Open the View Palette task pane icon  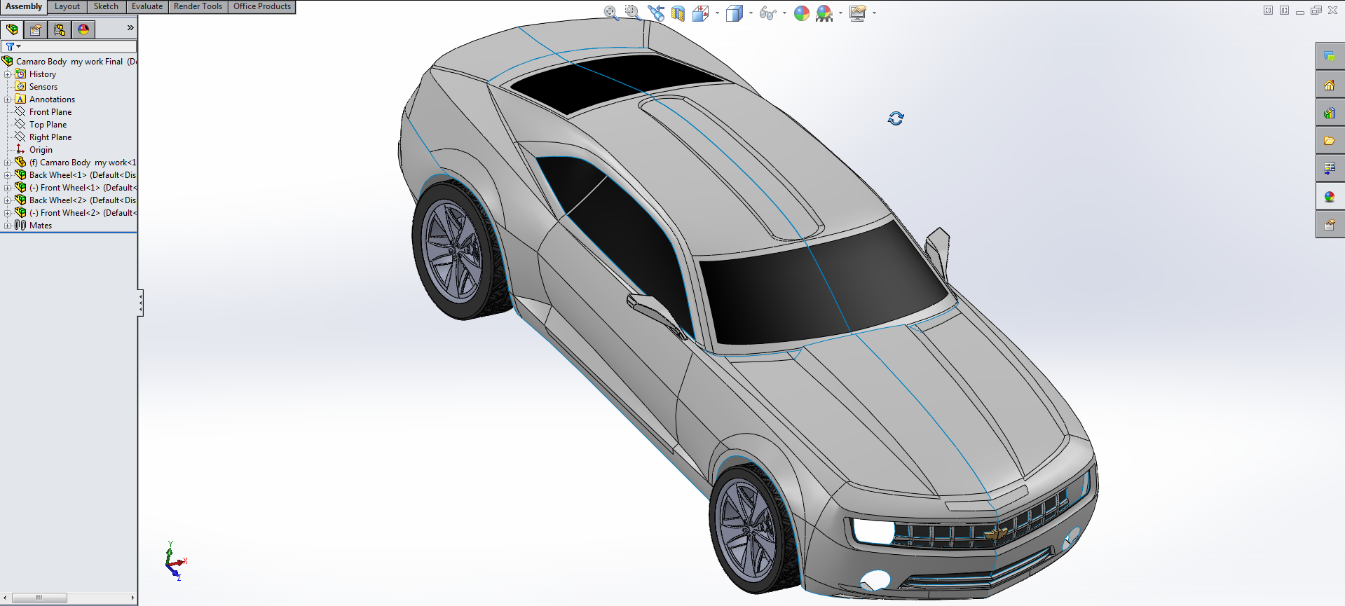tap(1330, 169)
